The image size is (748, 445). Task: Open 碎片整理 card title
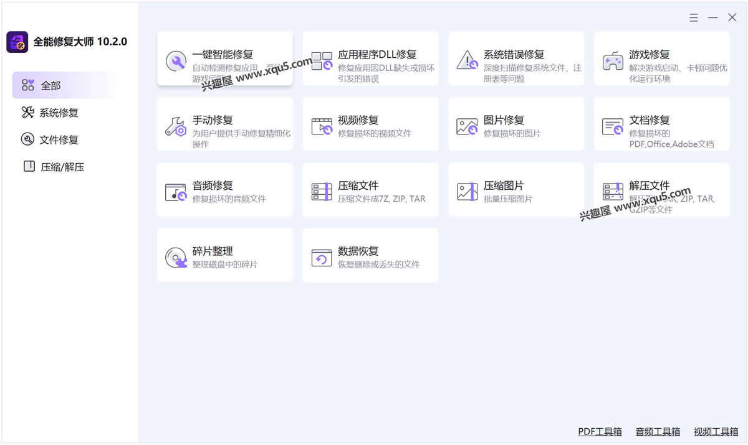pyautogui.click(x=213, y=251)
